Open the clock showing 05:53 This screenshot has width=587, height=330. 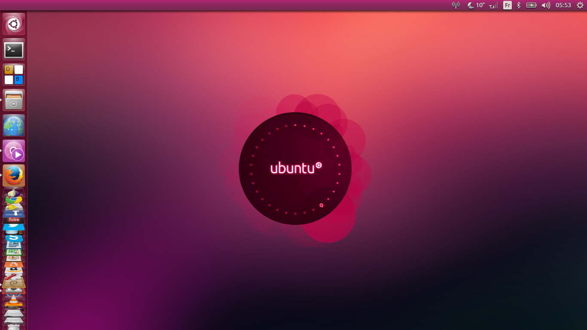coord(563,5)
